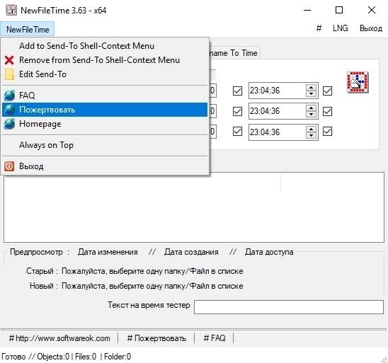Viewport: 388px width, 363px height.
Task: Open the FAQ menu entry
Action: (105, 96)
